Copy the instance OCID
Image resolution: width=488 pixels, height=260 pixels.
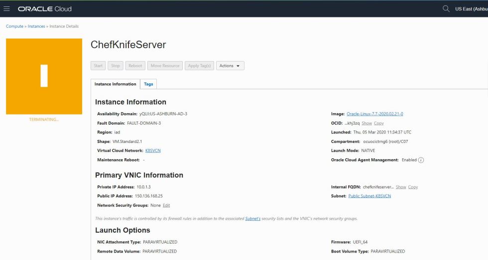[378, 123]
